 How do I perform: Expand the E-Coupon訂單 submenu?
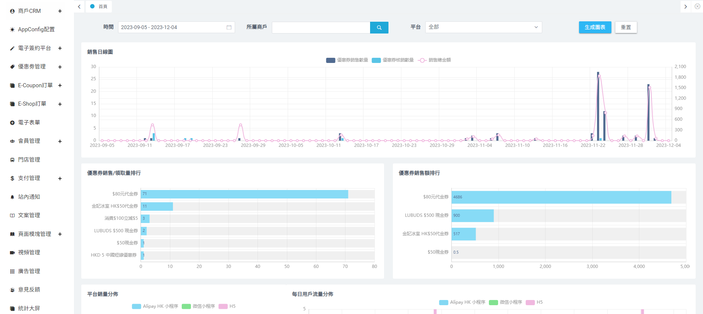click(60, 85)
